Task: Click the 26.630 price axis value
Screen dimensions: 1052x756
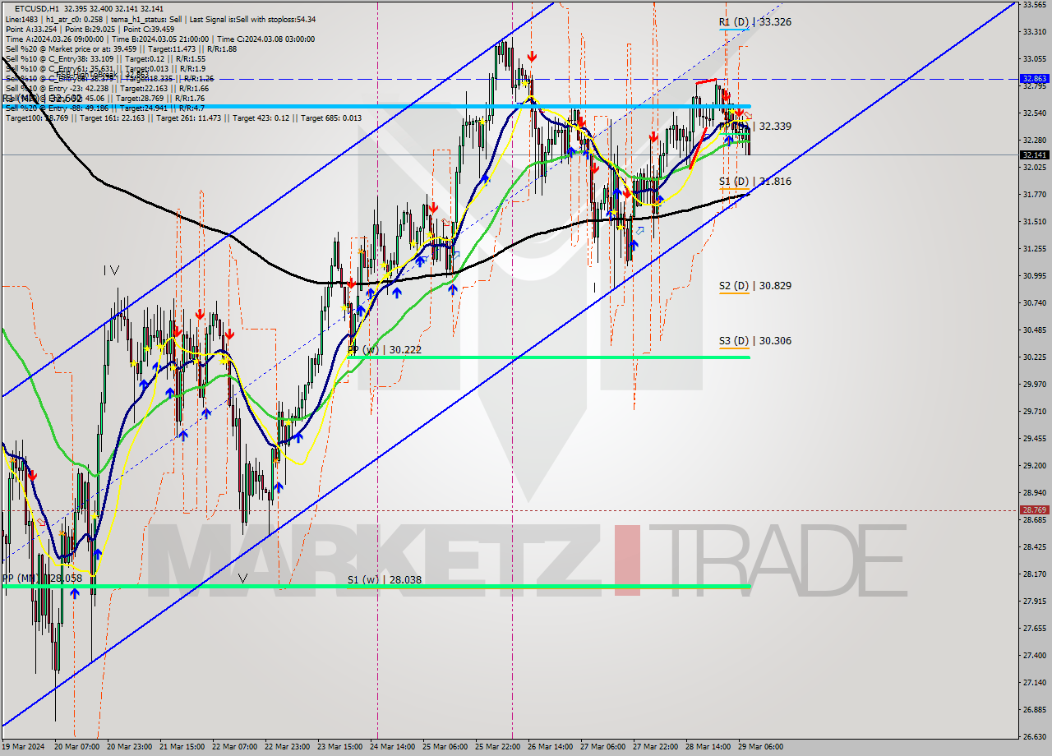Action: coord(1034,736)
